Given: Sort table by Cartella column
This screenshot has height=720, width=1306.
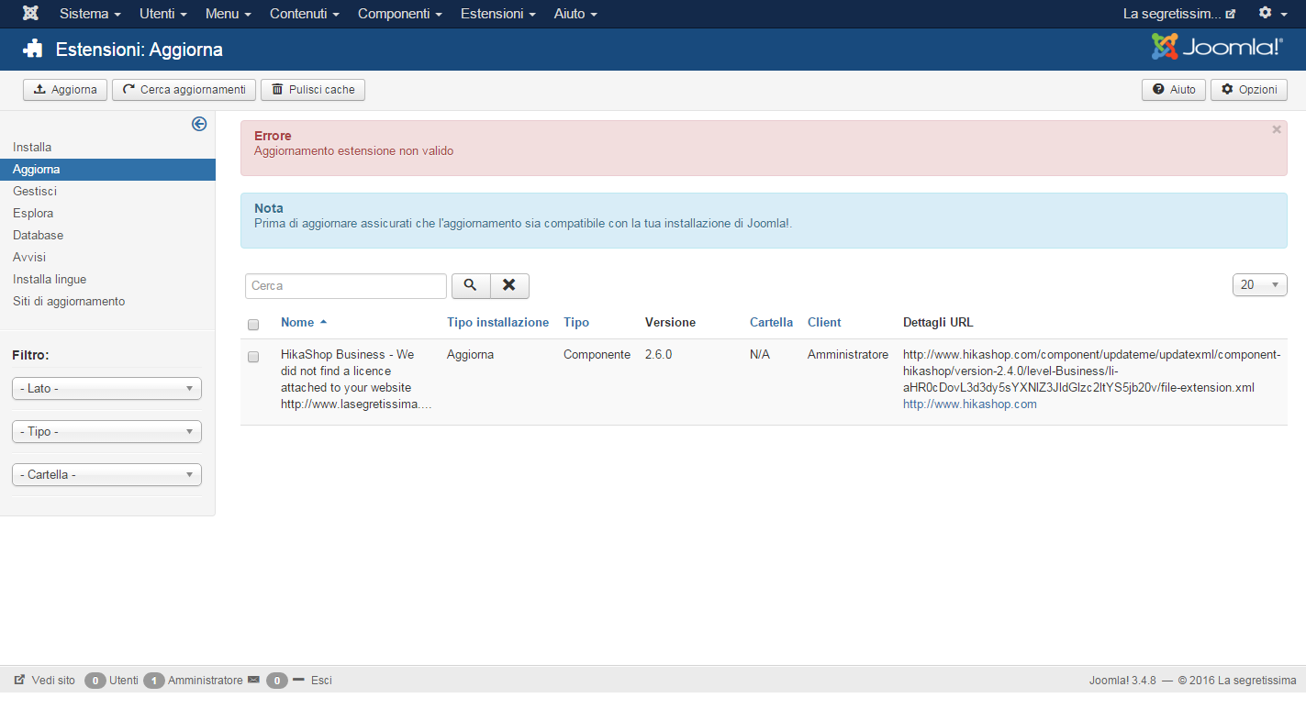Looking at the screenshot, I should pos(771,323).
